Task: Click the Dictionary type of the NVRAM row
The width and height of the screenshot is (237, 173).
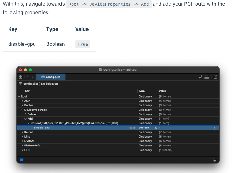Action: tap(145, 141)
